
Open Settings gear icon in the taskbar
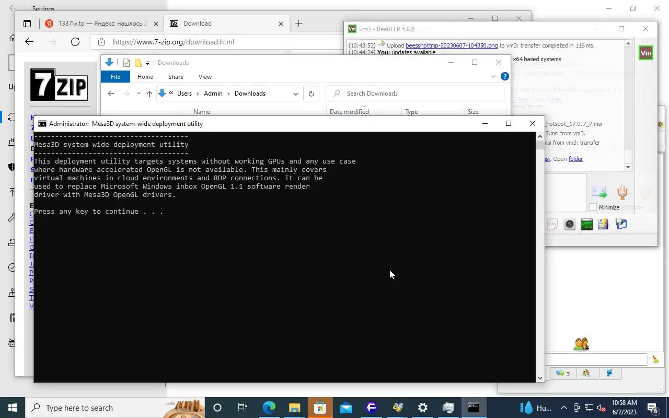pos(423,408)
